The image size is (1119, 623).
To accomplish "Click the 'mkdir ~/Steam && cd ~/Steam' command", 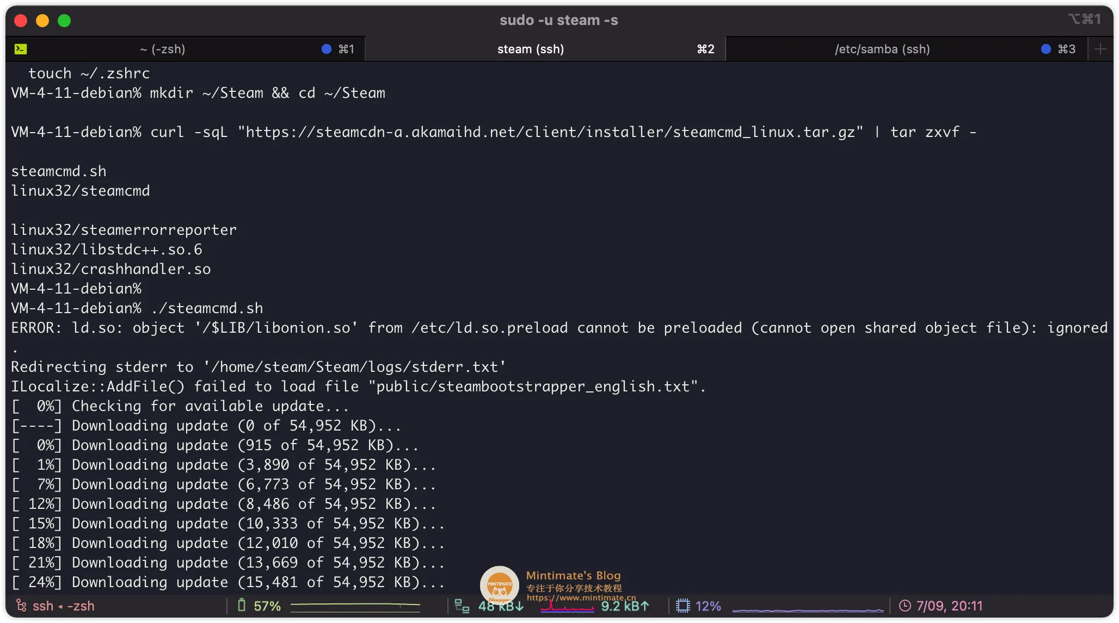I will pos(268,93).
